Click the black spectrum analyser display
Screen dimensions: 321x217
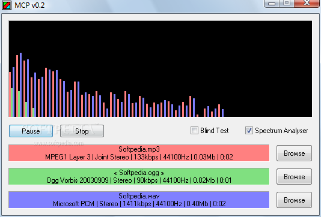pyautogui.click(x=160, y=69)
